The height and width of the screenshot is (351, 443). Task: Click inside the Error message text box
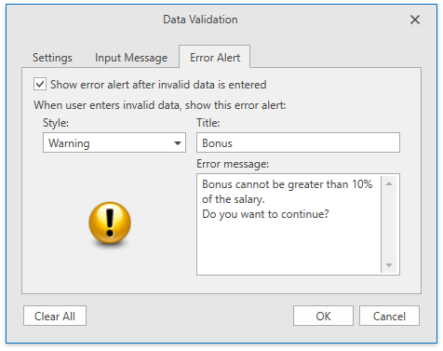pos(289,224)
